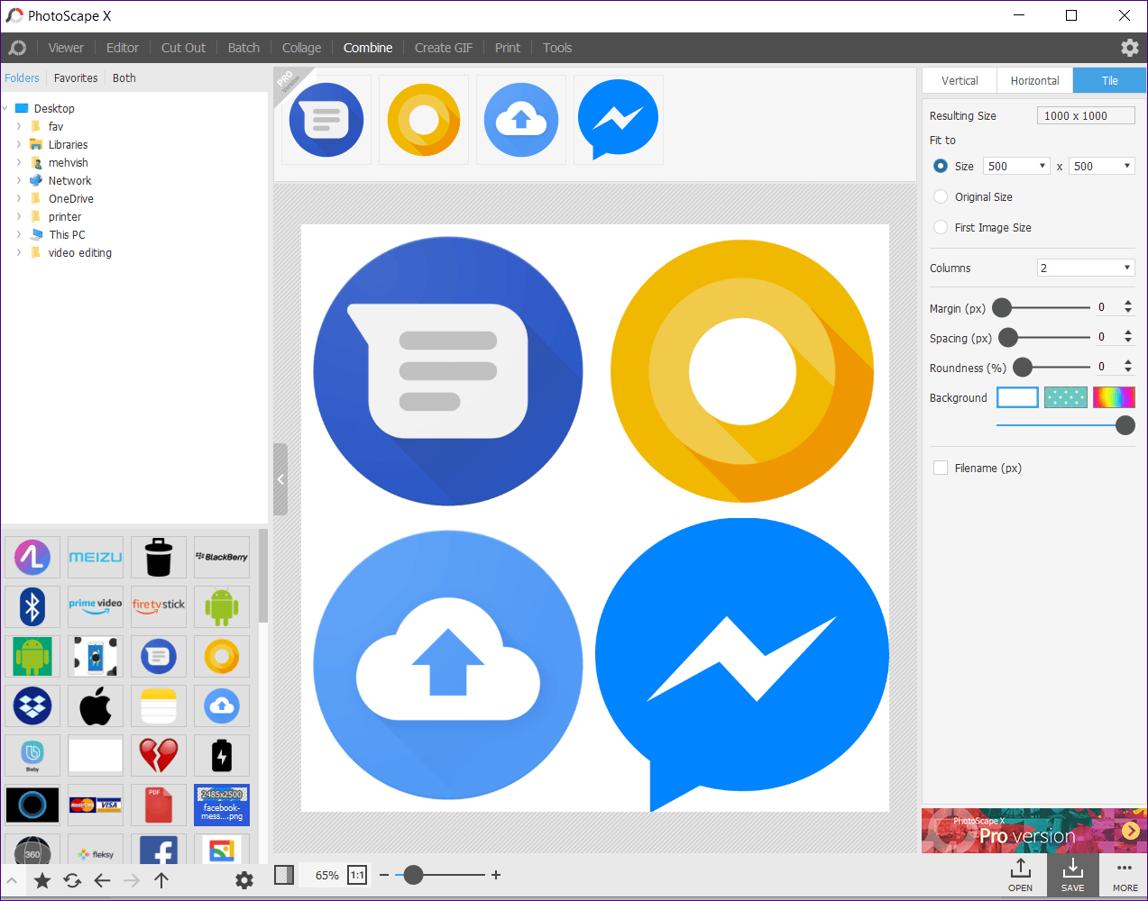
Task: Click the Spacing slider handle
Action: [x=1008, y=337]
